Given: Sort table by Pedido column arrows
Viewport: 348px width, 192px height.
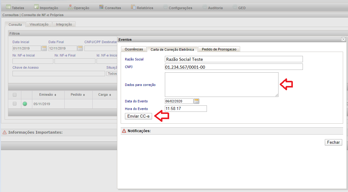Looking at the screenshot, I should pyautogui.click(x=84, y=95).
